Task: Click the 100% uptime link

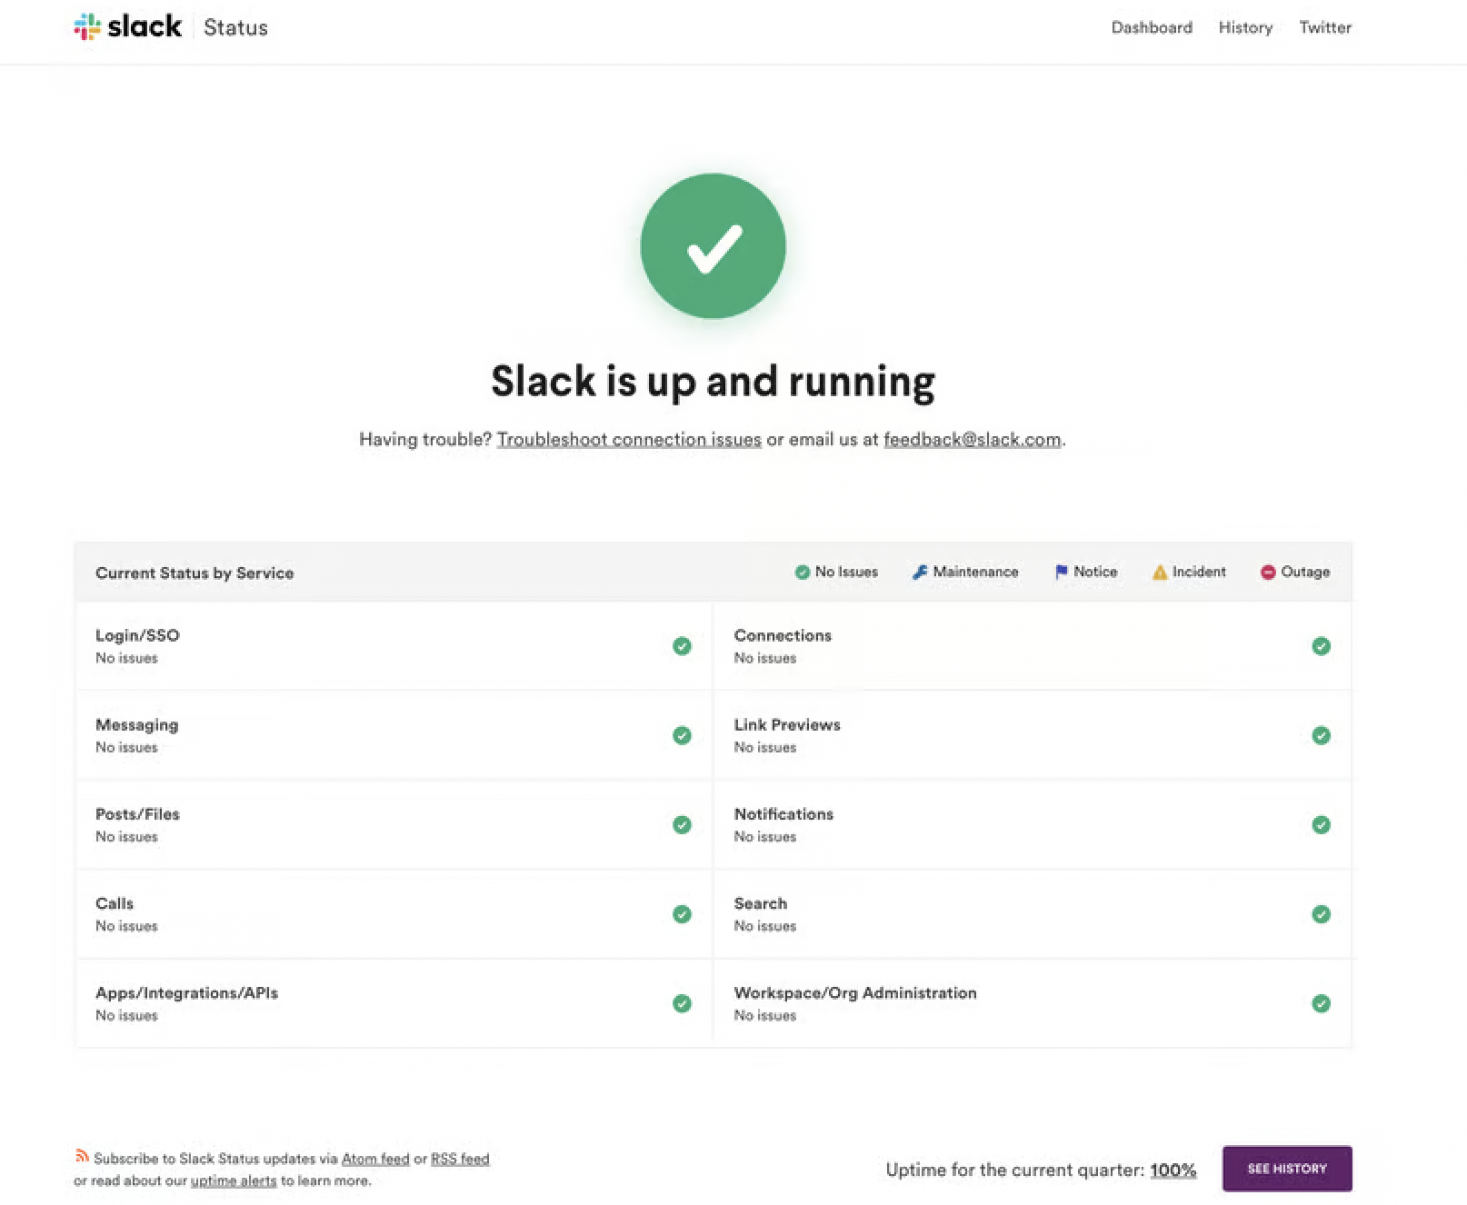Action: (1173, 1170)
